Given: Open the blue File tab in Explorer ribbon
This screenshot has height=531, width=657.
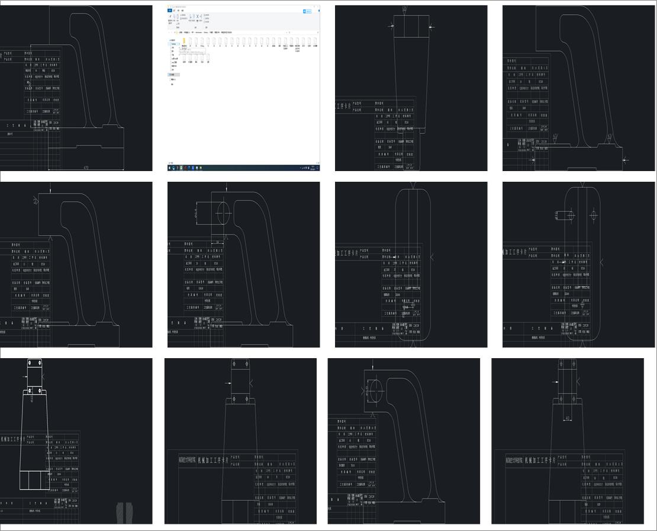Looking at the screenshot, I should pyautogui.click(x=170, y=11).
